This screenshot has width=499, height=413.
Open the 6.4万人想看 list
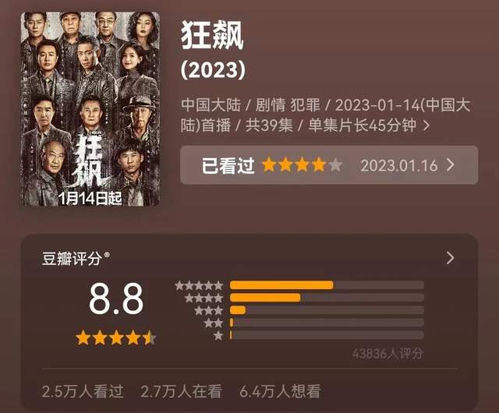[280, 391]
